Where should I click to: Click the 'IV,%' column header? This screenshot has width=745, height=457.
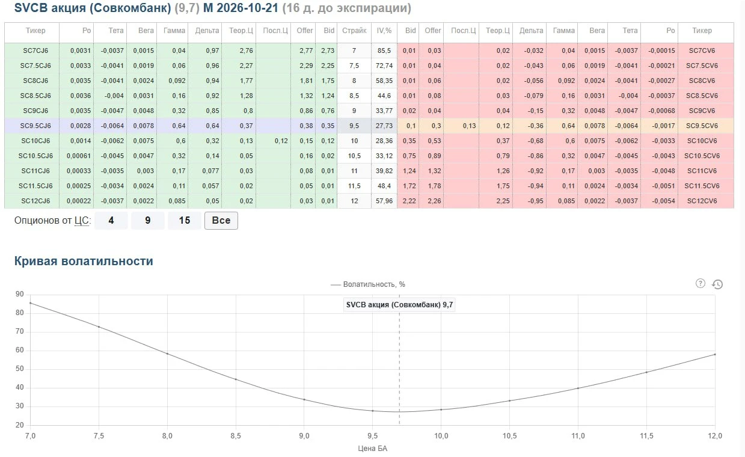[384, 31]
